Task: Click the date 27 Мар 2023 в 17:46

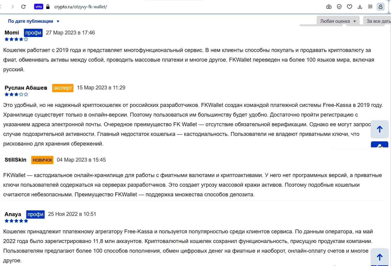Action: [x=70, y=33]
